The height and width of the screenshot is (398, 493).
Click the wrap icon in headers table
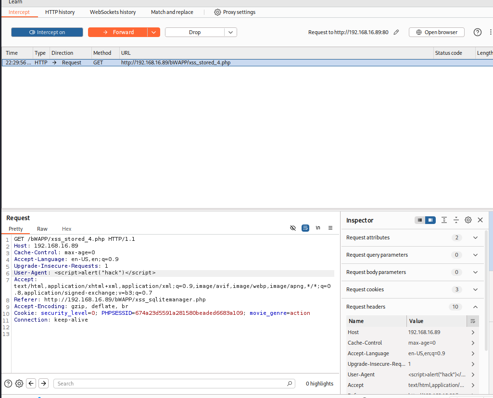473,321
